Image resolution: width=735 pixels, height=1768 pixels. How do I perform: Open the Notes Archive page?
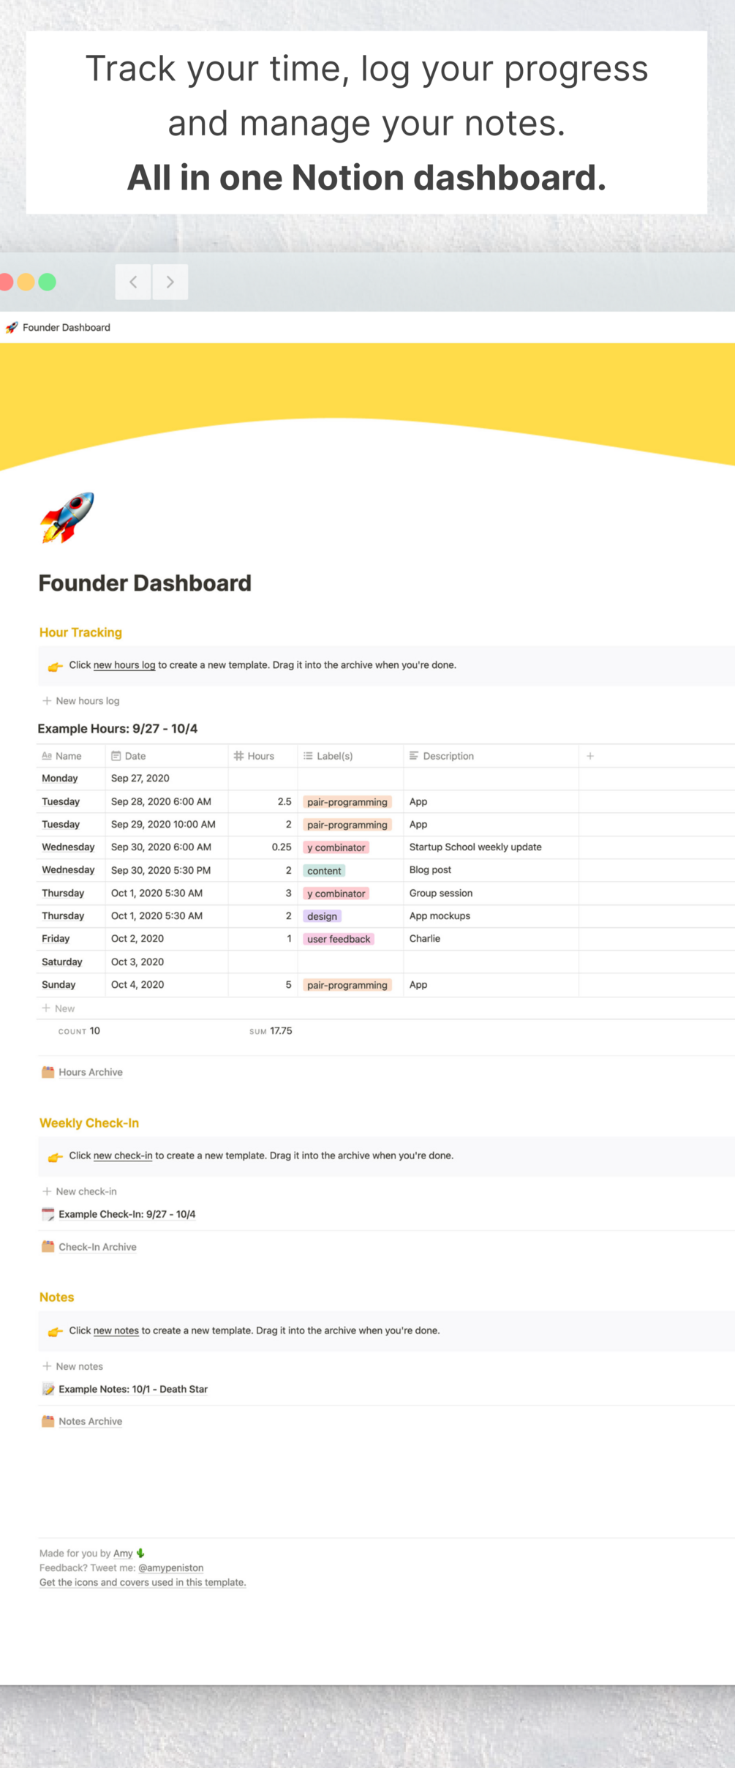coord(90,1421)
